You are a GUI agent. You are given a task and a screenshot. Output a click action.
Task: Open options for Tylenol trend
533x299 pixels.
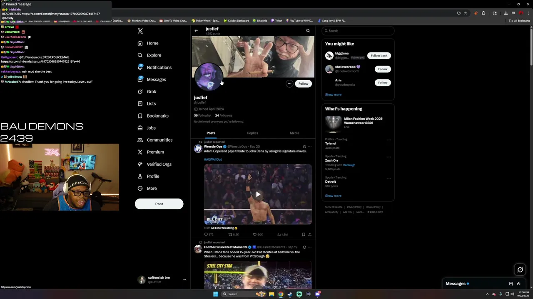389,140
